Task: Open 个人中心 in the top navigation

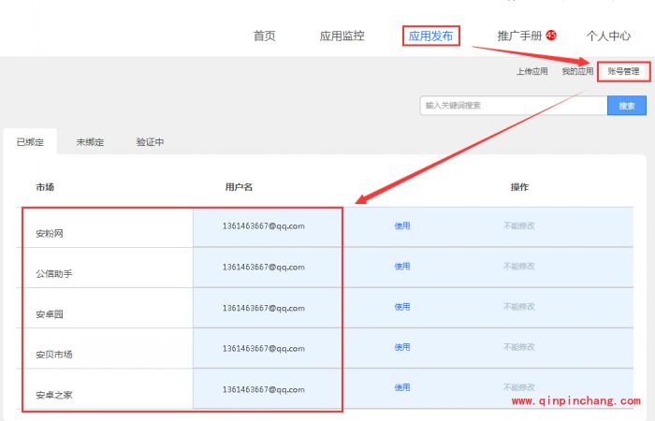Action: 608,36
